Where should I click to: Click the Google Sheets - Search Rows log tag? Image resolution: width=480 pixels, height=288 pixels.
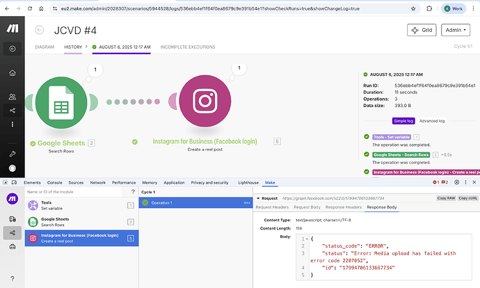[401, 155]
